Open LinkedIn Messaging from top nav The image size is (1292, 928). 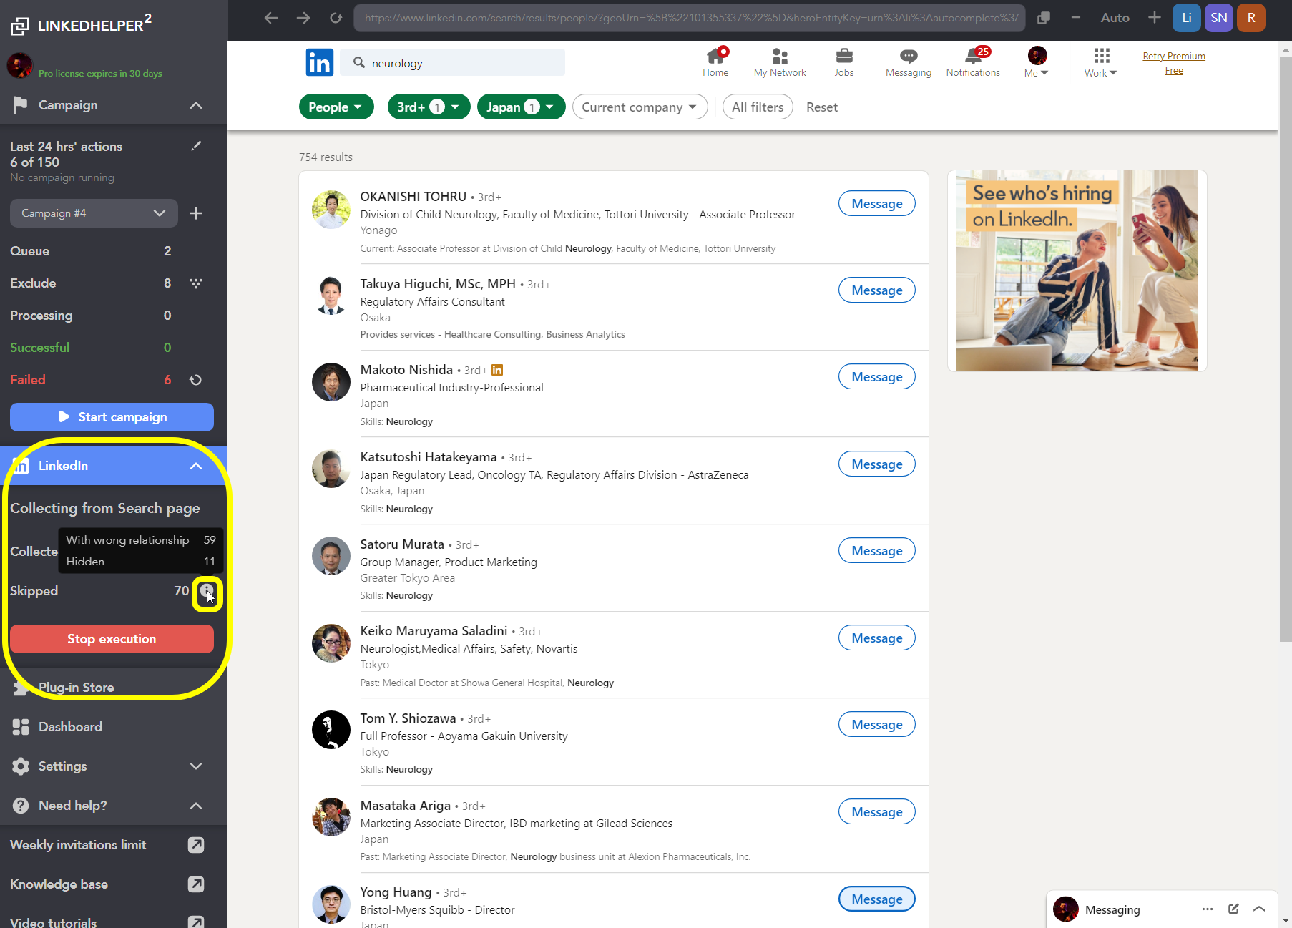pyautogui.click(x=909, y=62)
